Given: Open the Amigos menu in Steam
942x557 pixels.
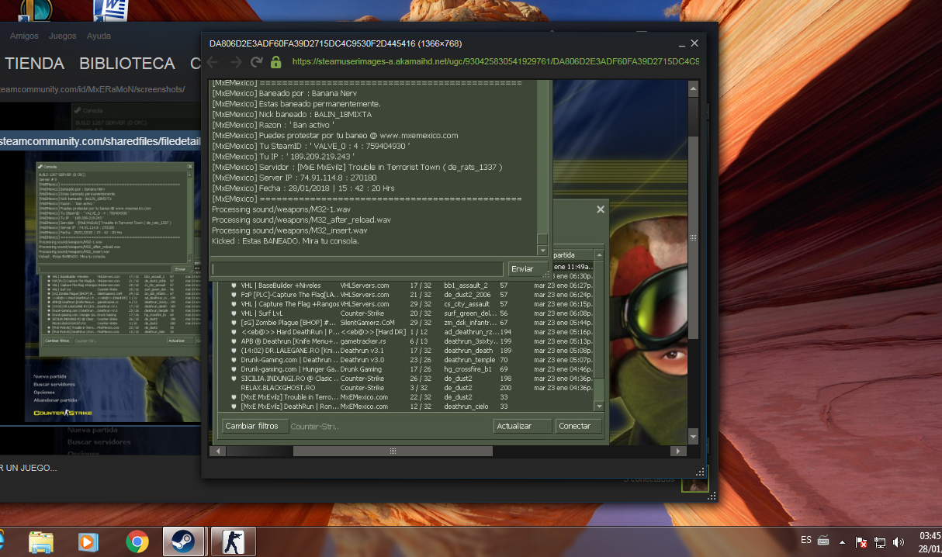Looking at the screenshot, I should click(24, 36).
